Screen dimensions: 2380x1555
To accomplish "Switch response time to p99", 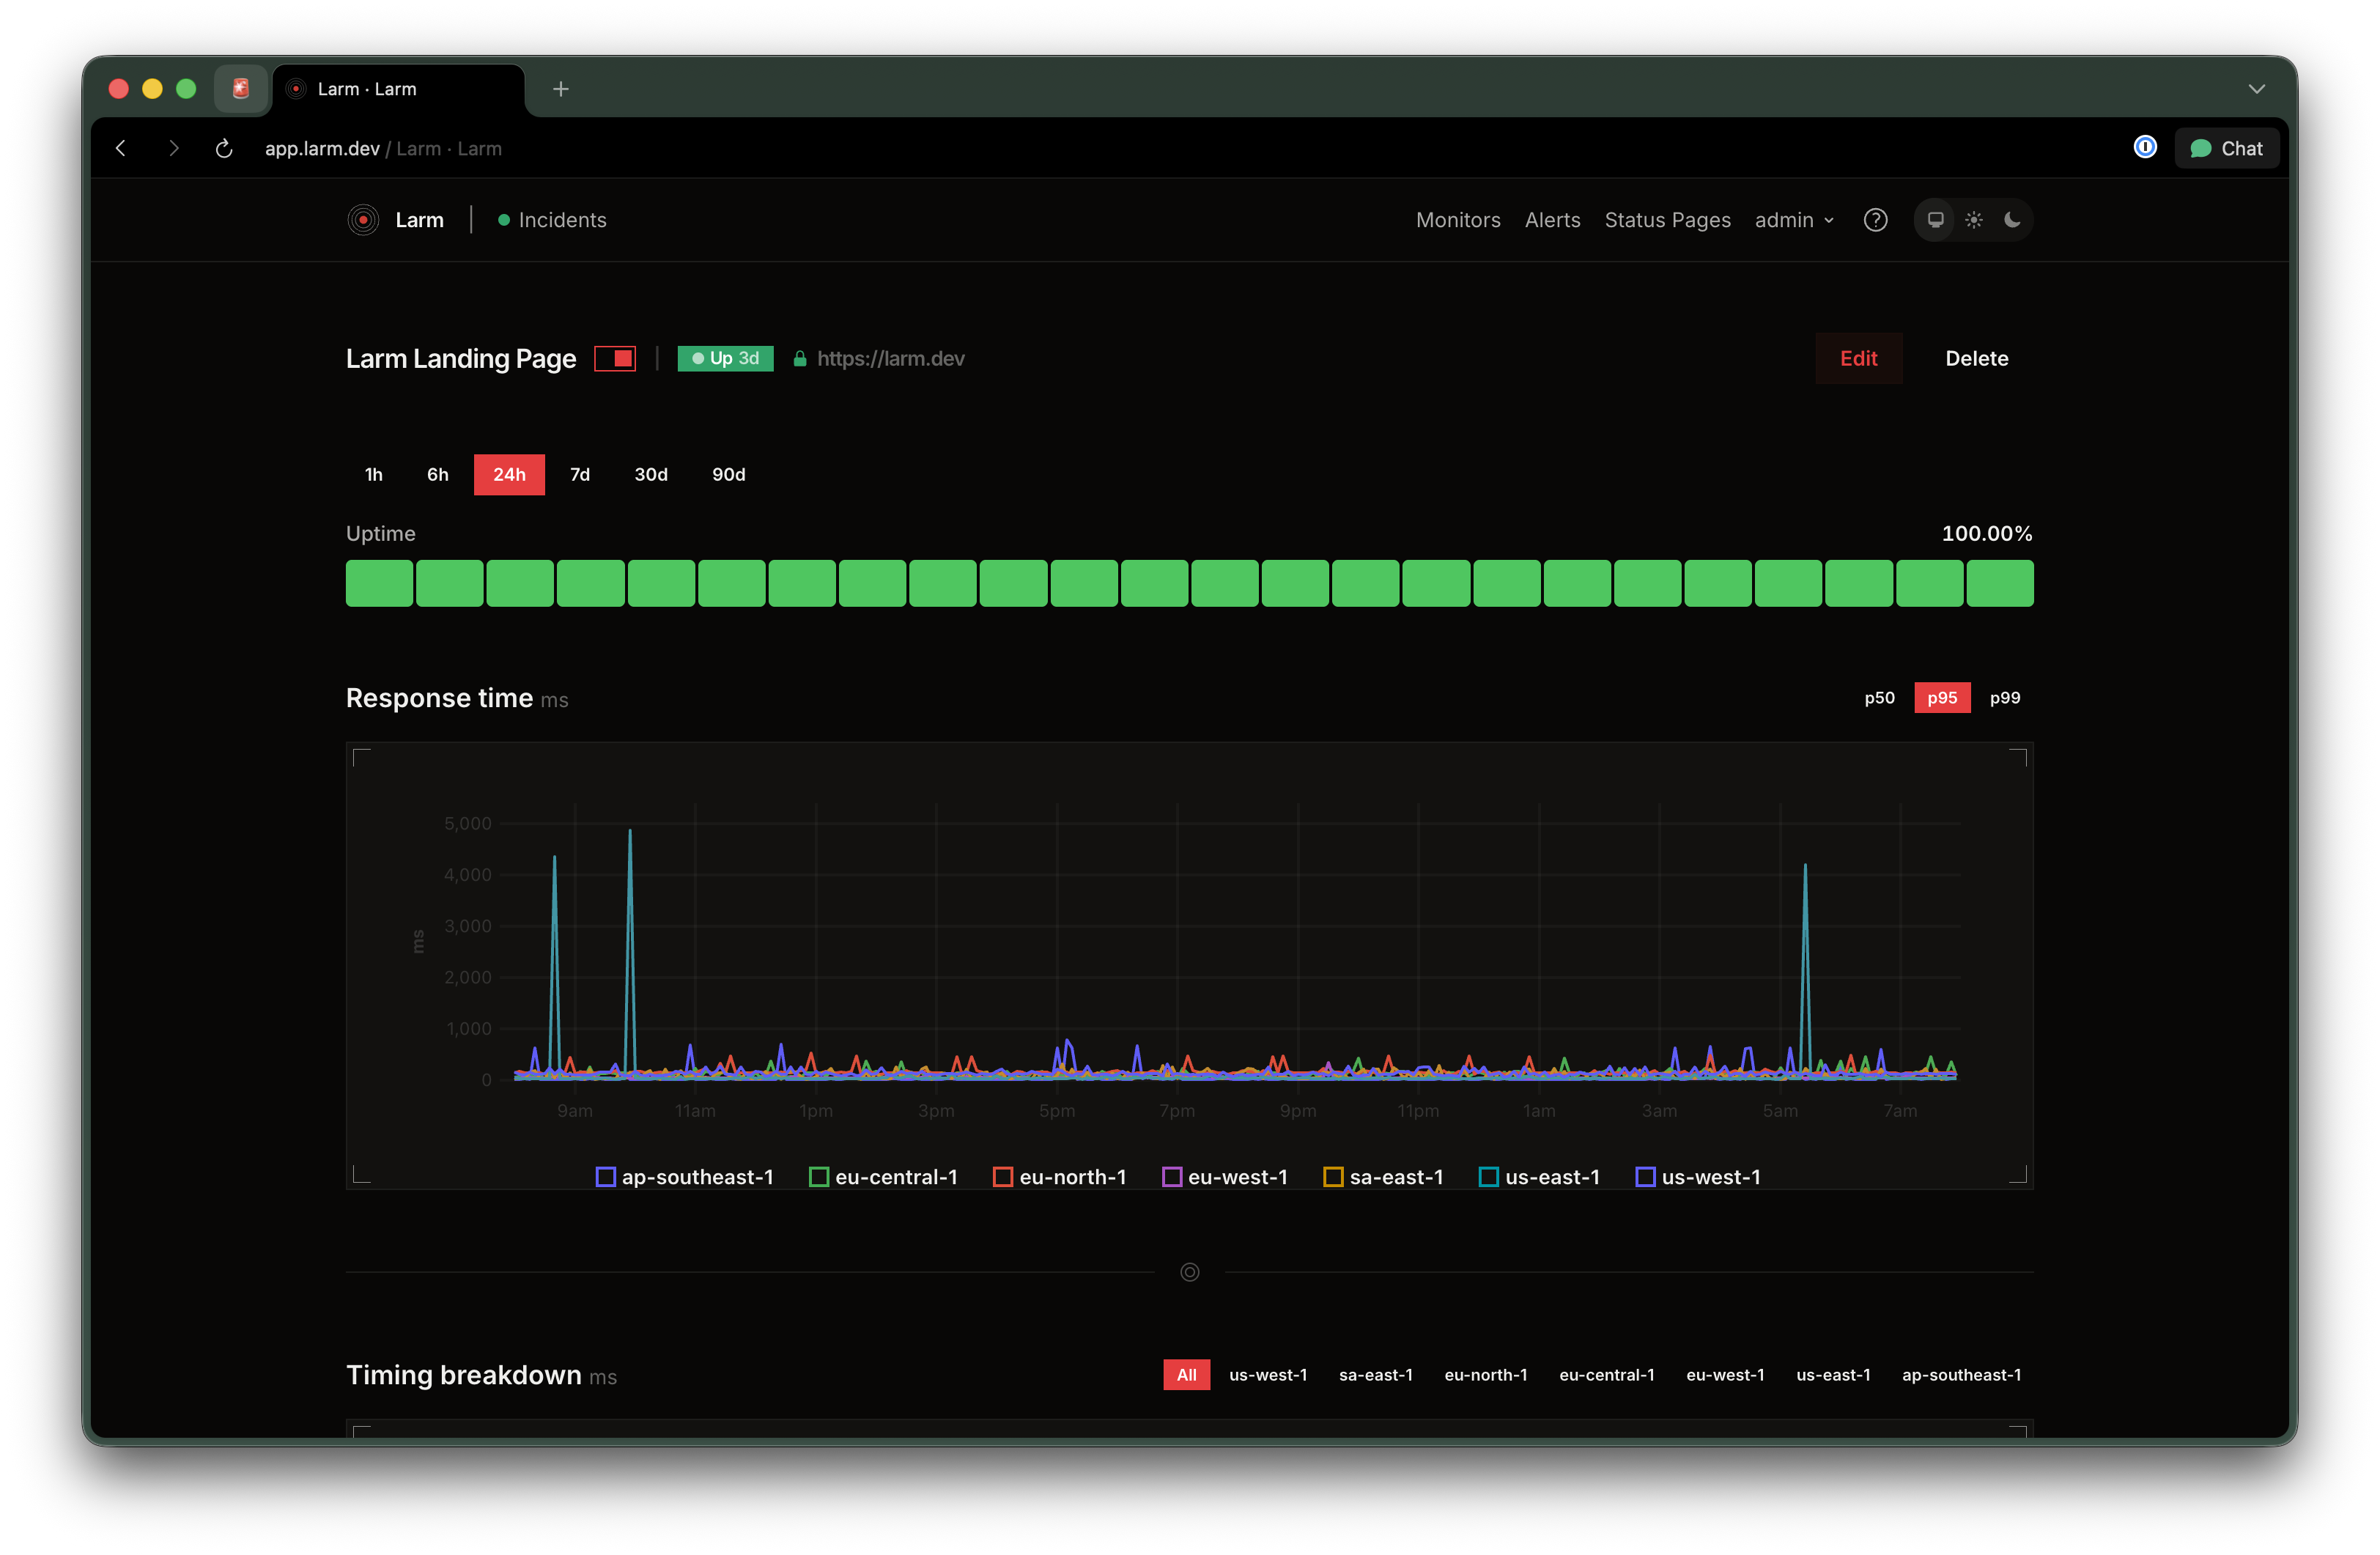I will pyautogui.click(x=2004, y=698).
